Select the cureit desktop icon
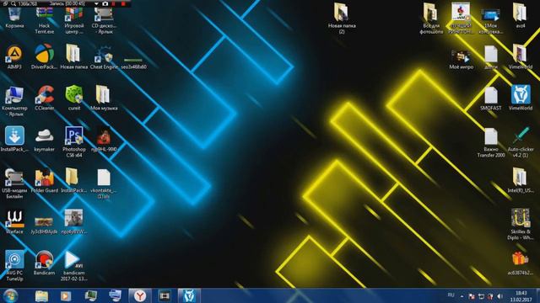540x303 pixels. point(73,98)
